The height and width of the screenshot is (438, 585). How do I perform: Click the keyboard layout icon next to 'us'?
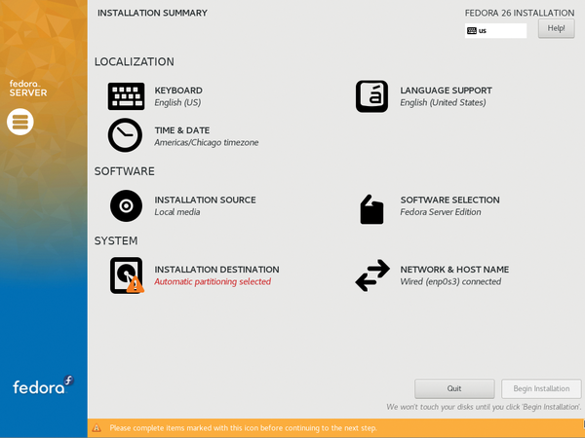click(472, 30)
